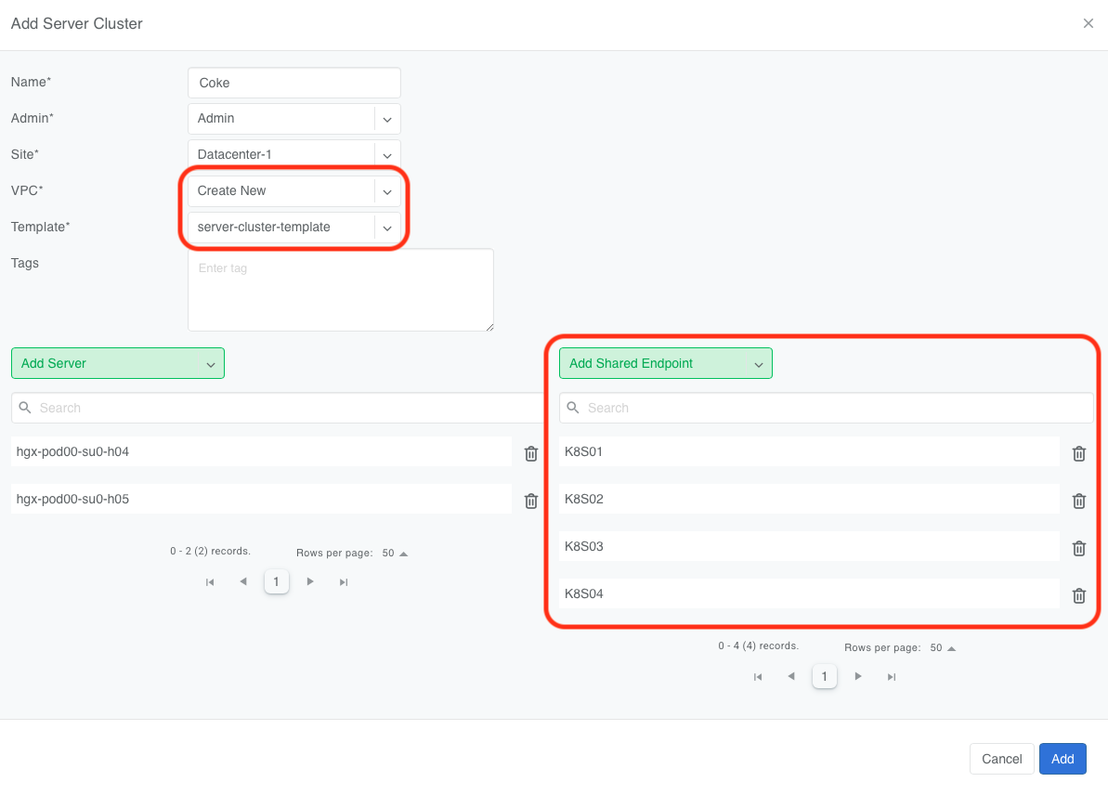Image resolution: width=1108 pixels, height=795 pixels.
Task: Delete the K8S03 endpoint entry
Action: tap(1079, 548)
